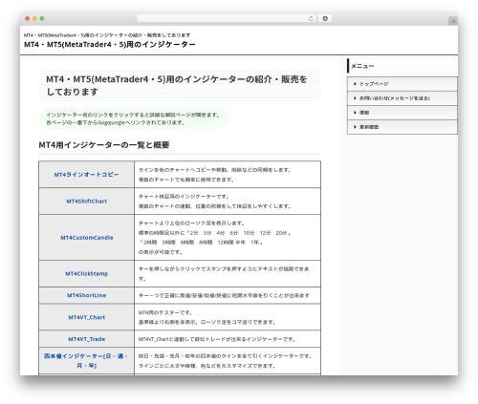Open the MT4ラインオートコピー link
Viewport: 478px width, 404px height.
86,175
